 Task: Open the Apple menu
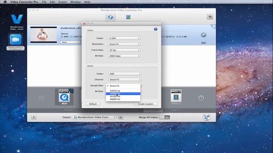click(x=5, y=2)
